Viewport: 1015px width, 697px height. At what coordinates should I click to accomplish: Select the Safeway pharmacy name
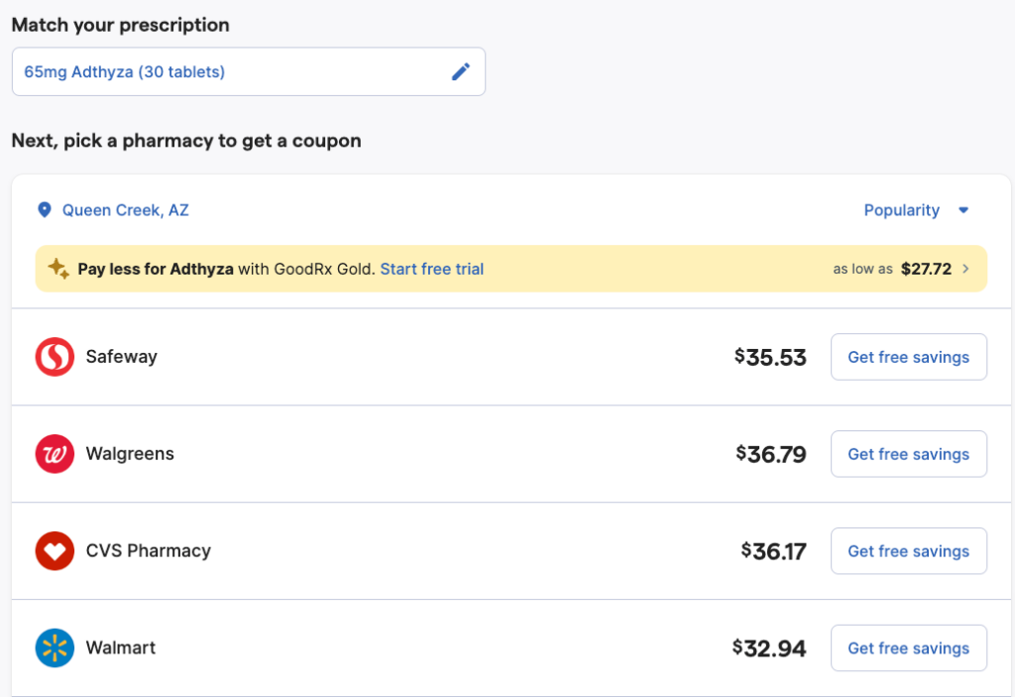click(x=121, y=357)
